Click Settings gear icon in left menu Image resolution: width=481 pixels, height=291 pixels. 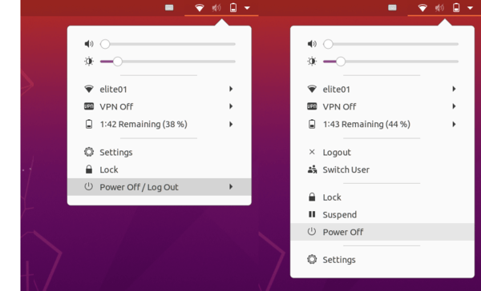[x=89, y=152]
